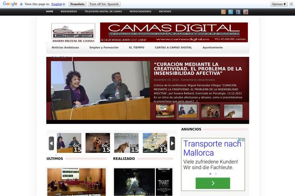Click the CAMAS DIGITAL red banner
Viewport: 295px width, 196px height.
pos(174,32)
